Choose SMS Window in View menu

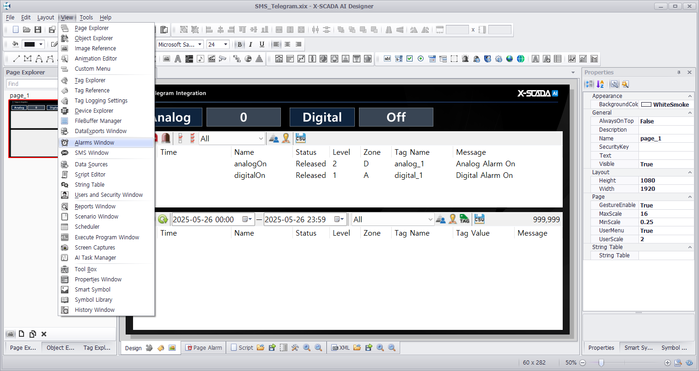pyautogui.click(x=106, y=153)
